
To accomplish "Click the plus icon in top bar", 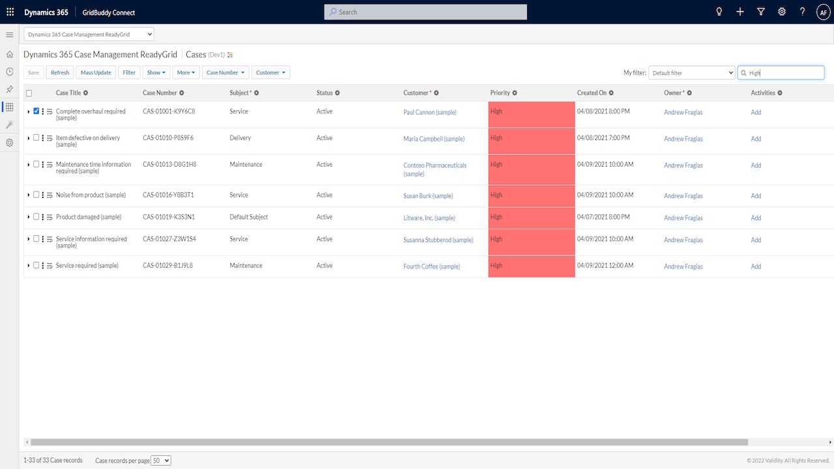I will pos(740,12).
